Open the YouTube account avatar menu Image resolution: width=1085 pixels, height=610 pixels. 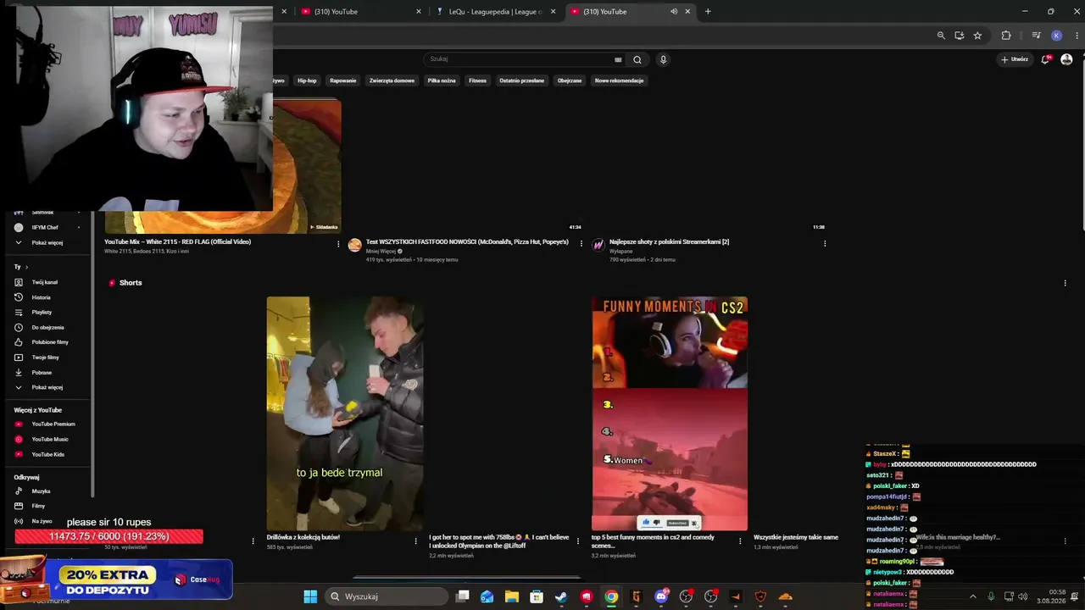tap(1066, 59)
